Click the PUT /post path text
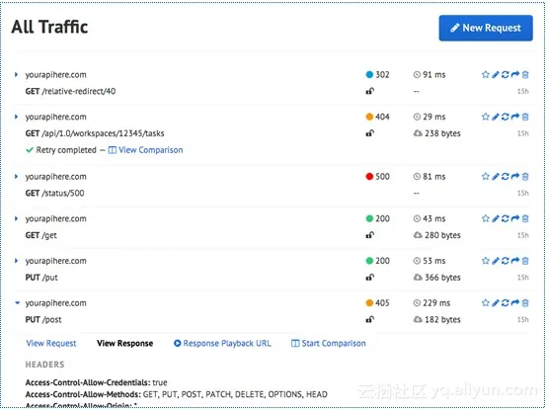The width and height of the screenshot is (548, 410). pos(43,320)
